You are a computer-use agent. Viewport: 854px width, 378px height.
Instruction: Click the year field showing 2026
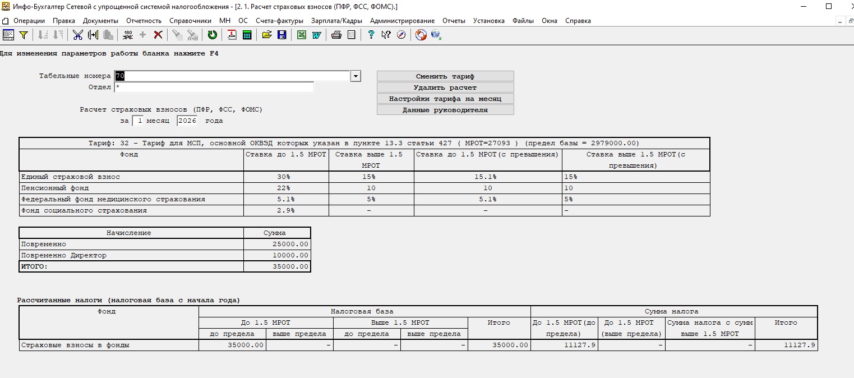click(187, 121)
